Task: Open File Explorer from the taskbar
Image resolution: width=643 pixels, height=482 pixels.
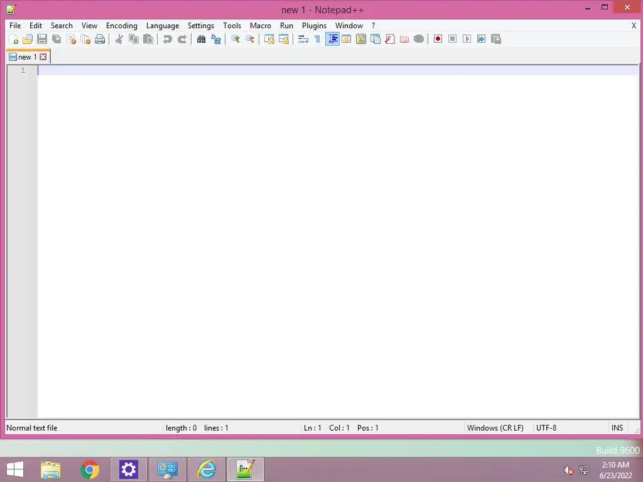Action: (51, 469)
